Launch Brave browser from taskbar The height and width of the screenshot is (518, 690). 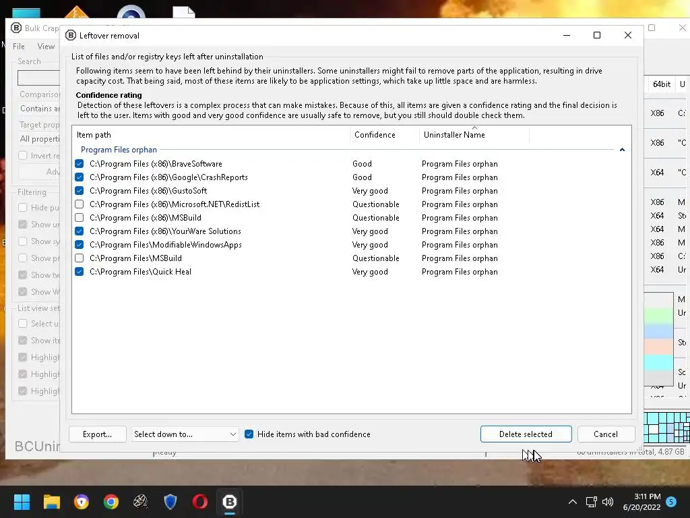coord(82,502)
